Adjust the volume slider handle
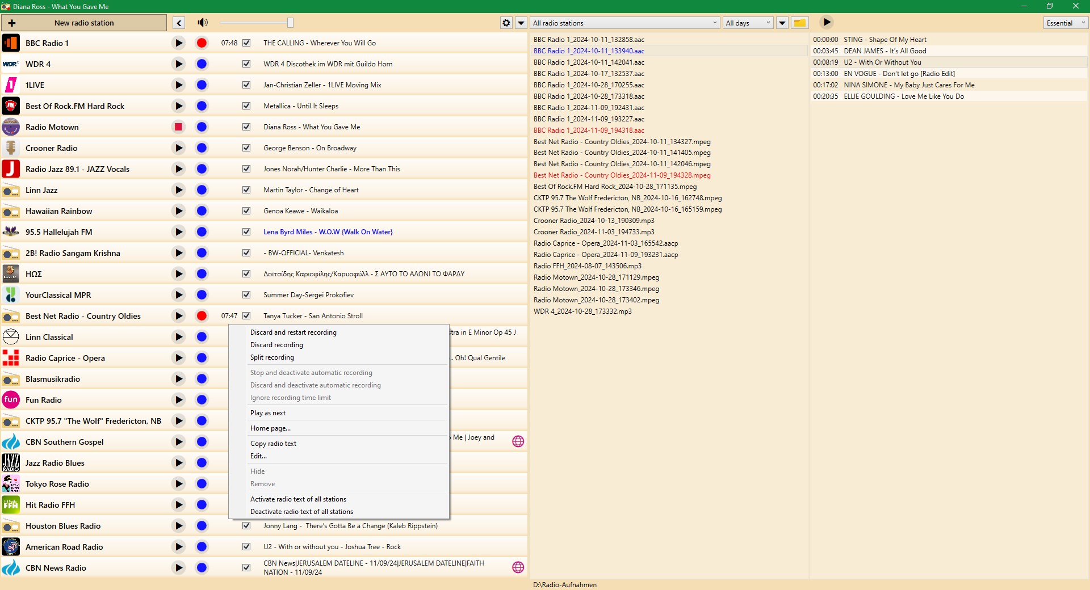Screen dimensions: 1090x590 tap(290, 23)
